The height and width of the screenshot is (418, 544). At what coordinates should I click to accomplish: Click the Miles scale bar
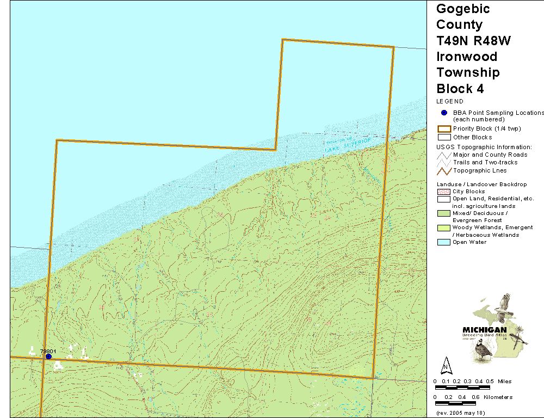[462, 388]
